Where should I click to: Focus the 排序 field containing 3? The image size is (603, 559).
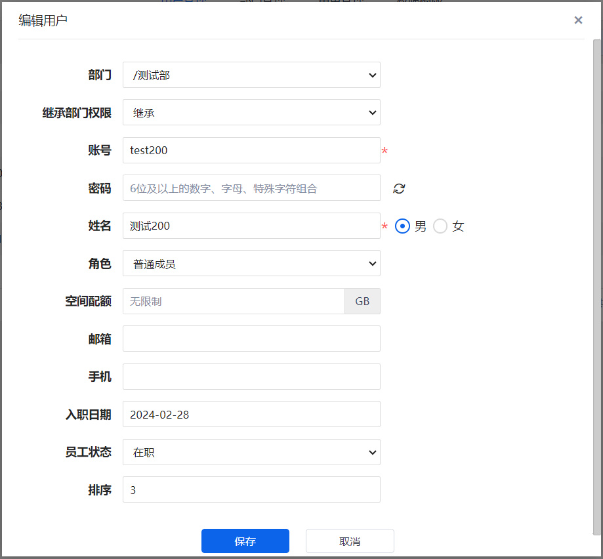pyautogui.click(x=251, y=489)
